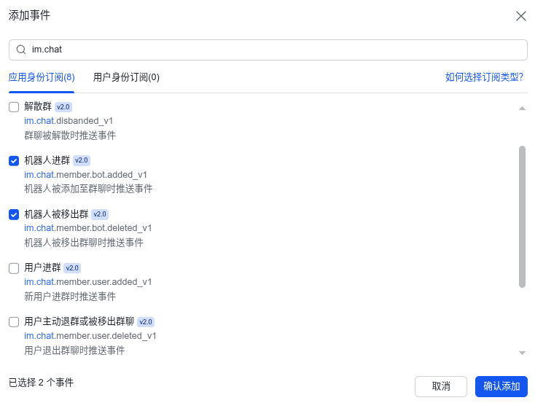Click the scroll up arrow

pos(522,109)
